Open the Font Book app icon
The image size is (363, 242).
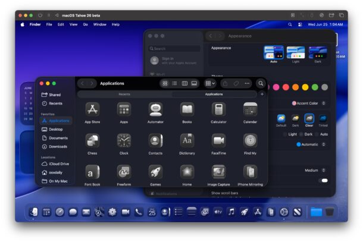pos(92,172)
